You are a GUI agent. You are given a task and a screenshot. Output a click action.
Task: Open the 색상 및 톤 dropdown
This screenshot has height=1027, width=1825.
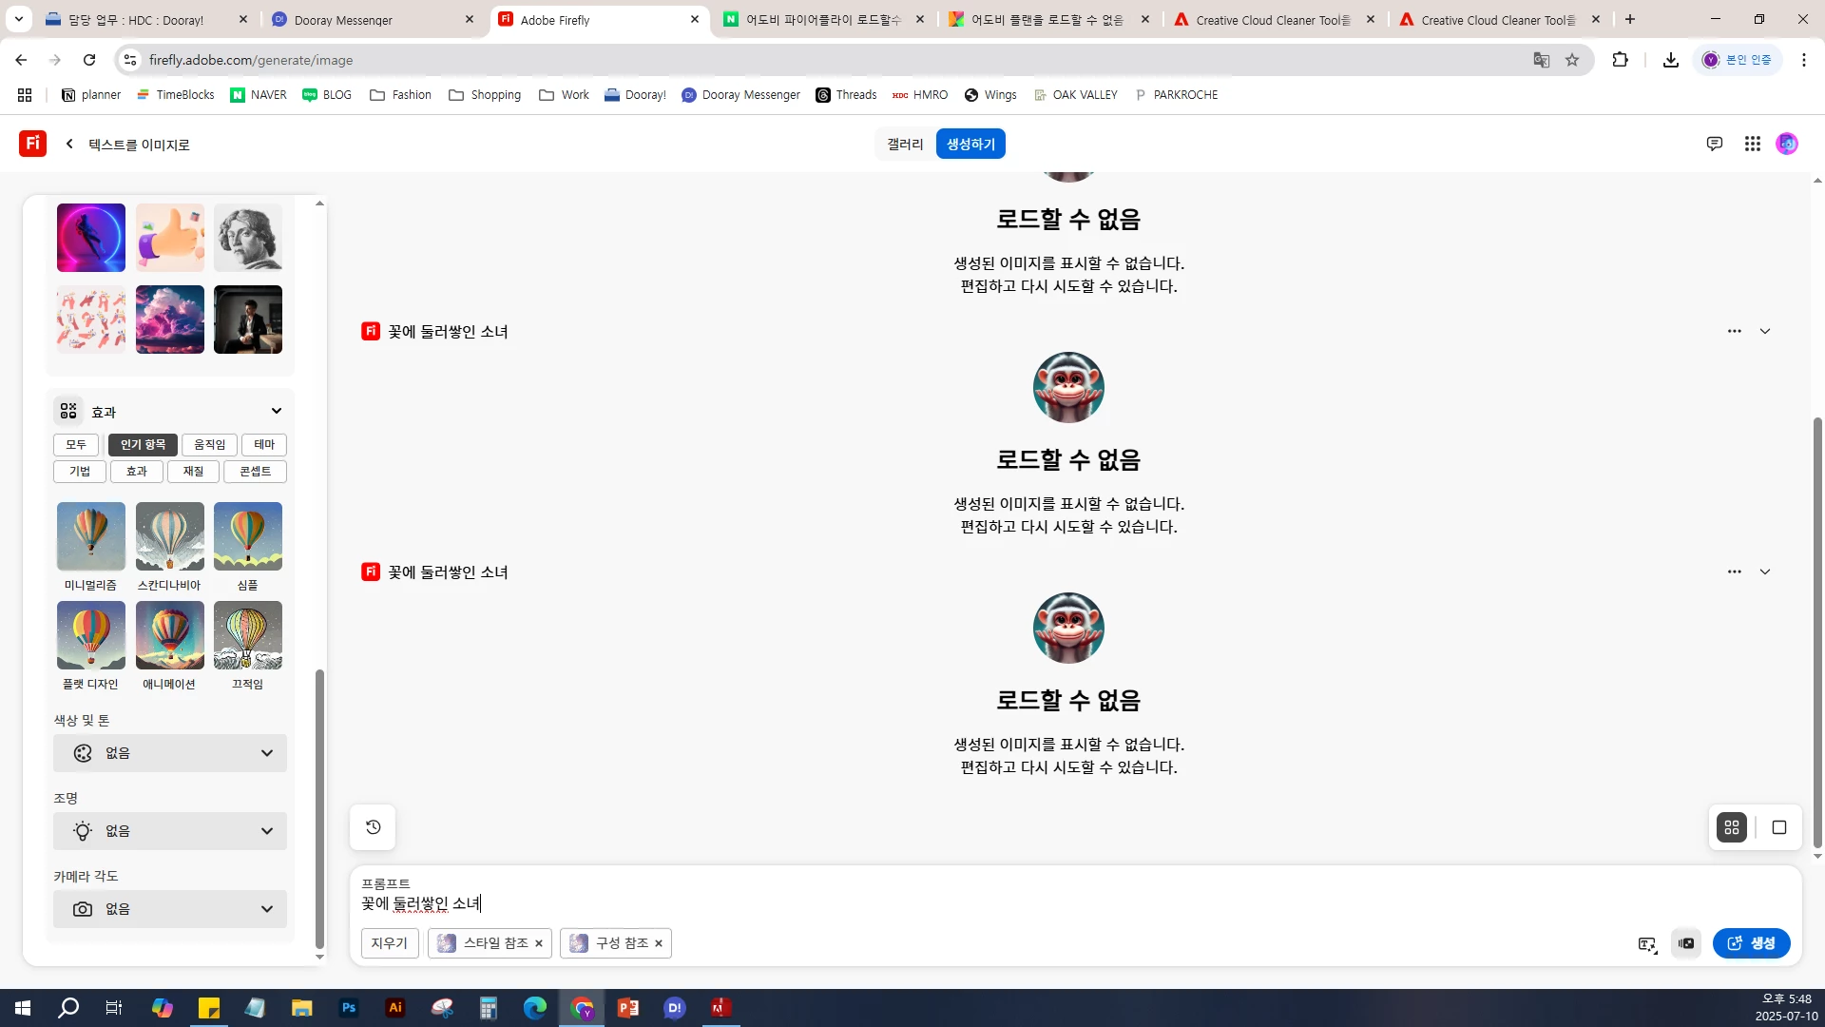(170, 753)
